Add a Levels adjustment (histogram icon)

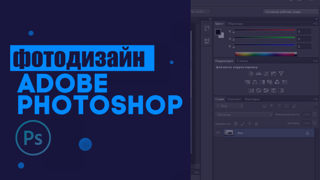(259, 73)
